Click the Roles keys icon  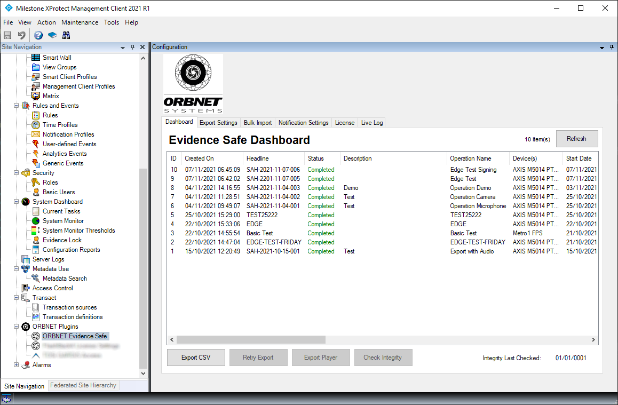[36, 182]
